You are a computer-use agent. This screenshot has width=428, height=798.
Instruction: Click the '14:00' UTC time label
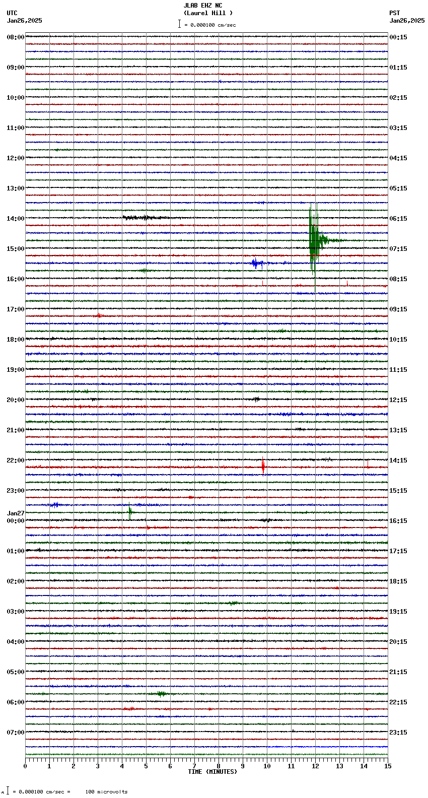16,219
